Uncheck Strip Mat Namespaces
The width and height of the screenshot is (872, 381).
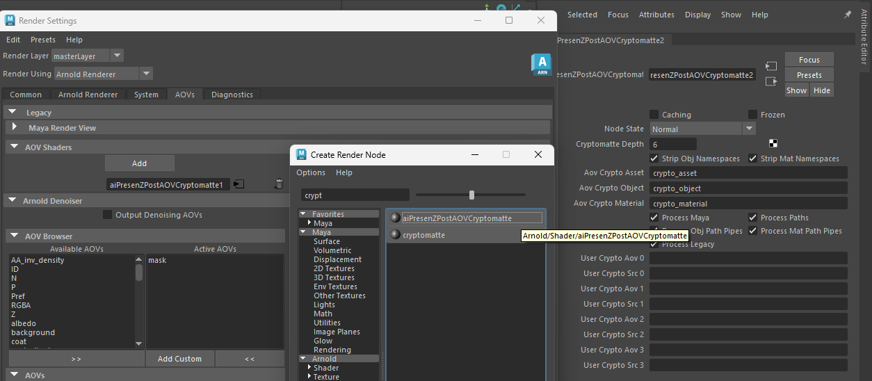pyautogui.click(x=752, y=159)
